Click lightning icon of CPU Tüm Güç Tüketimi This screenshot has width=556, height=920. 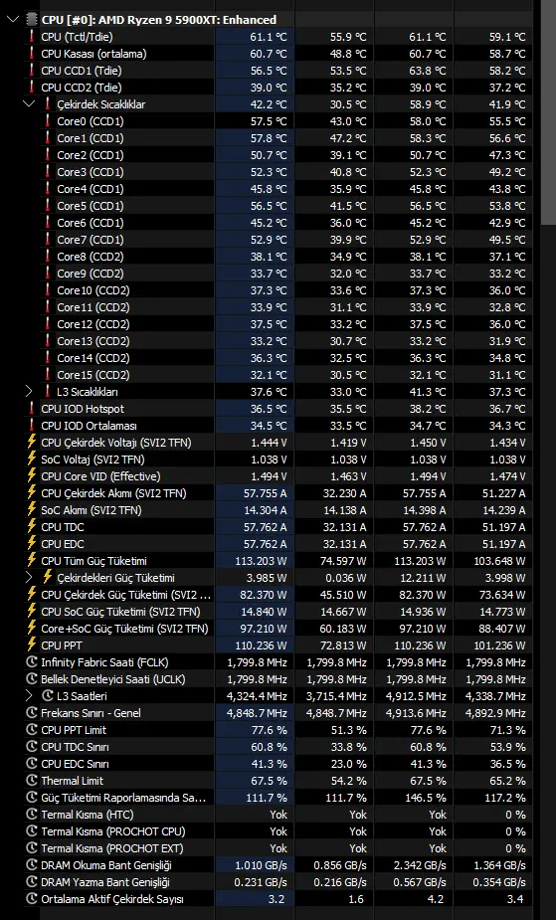[x=32, y=560]
